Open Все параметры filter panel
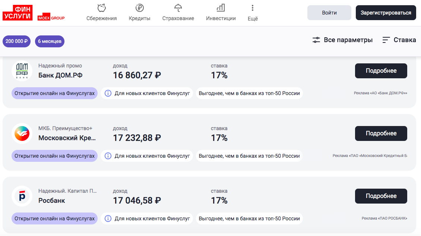421x236 pixels. click(342, 40)
